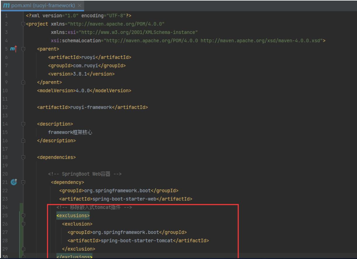
Task: Click the Maven file icon on pom.xml tab
Action: pyautogui.click(x=6, y=5)
